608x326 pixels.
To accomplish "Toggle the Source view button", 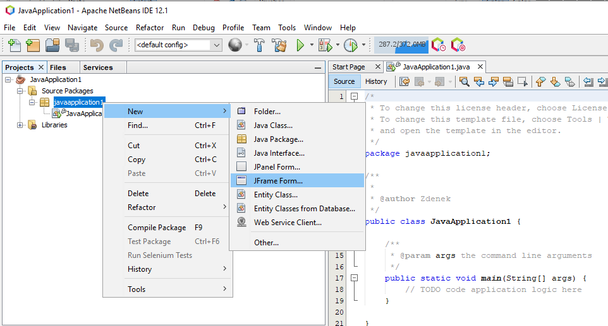I will click(344, 81).
